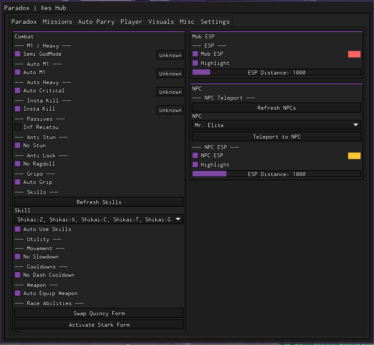Image resolution: width=374 pixels, height=345 pixels.
Task: Enable Inf Reiatsu checkbox
Action: coord(18,127)
